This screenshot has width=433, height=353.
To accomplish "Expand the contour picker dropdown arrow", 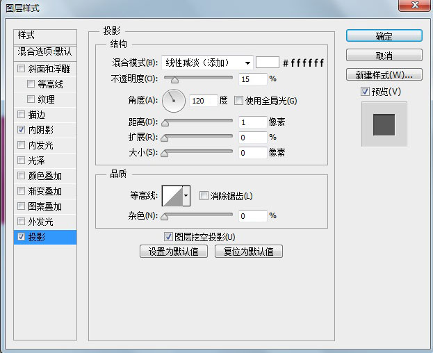I will click(x=186, y=197).
